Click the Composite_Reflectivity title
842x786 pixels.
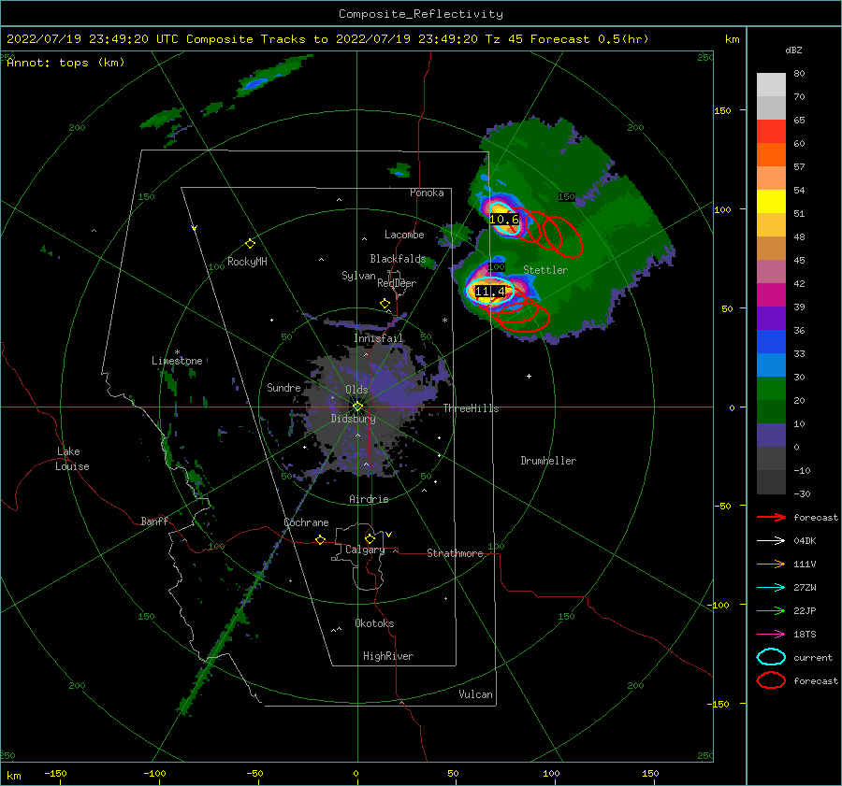pyautogui.click(x=421, y=14)
